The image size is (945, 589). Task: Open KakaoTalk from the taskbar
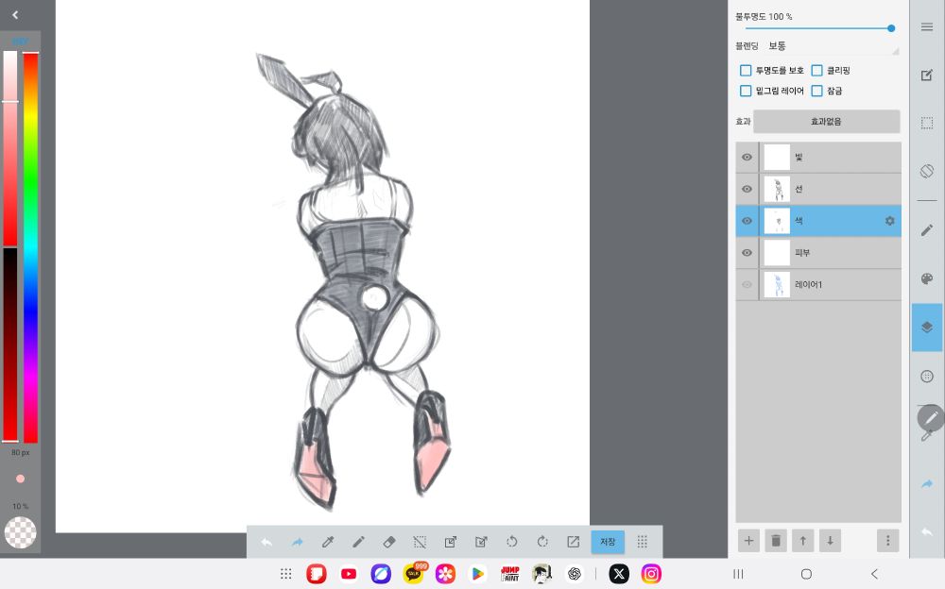tap(414, 574)
